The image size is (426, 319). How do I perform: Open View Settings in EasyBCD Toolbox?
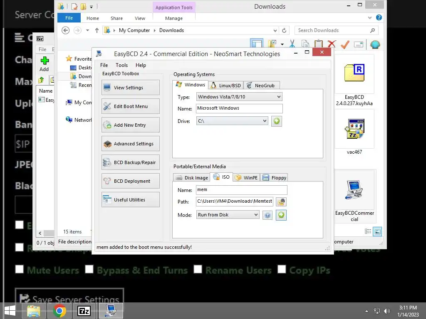click(x=130, y=87)
